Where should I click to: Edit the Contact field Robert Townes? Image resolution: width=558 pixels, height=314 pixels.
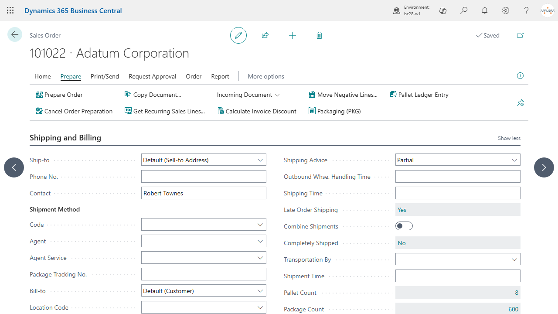[204, 193]
